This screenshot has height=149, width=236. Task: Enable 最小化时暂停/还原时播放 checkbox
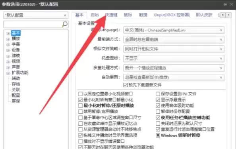tap(81, 106)
